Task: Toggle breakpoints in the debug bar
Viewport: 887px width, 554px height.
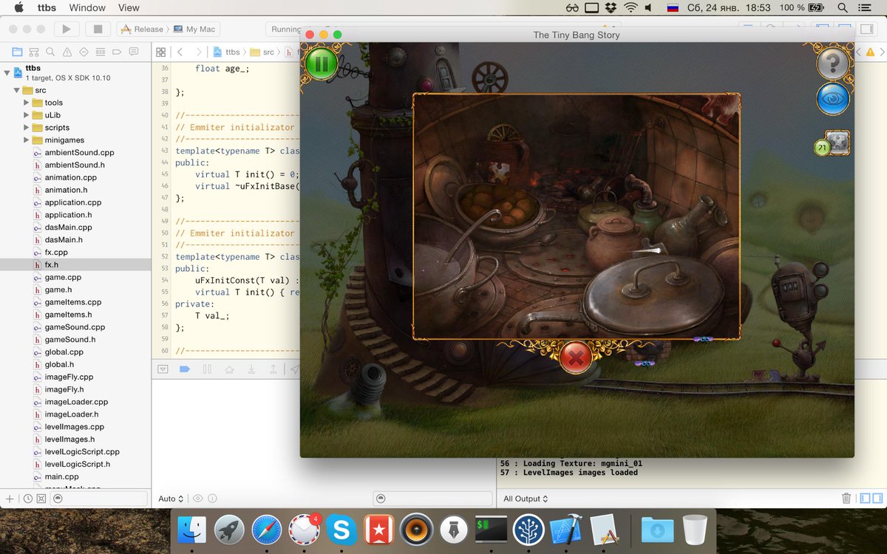Action: pyautogui.click(x=185, y=369)
